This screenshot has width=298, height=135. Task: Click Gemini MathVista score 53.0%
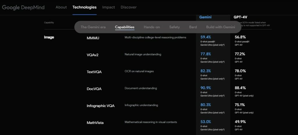(x=206, y=122)
